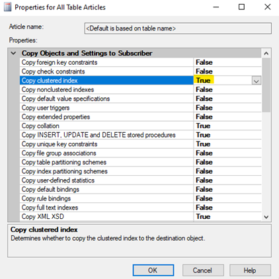This screenshot has height=279, width=279.
Task: Click the Article name text field
Action: click(x=178, y=28)
